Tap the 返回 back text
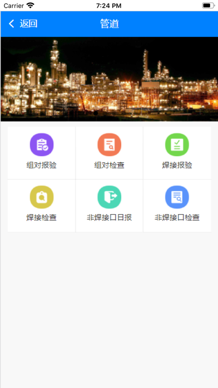This screenshot has width=218, height=388. [x=28, y=24]
